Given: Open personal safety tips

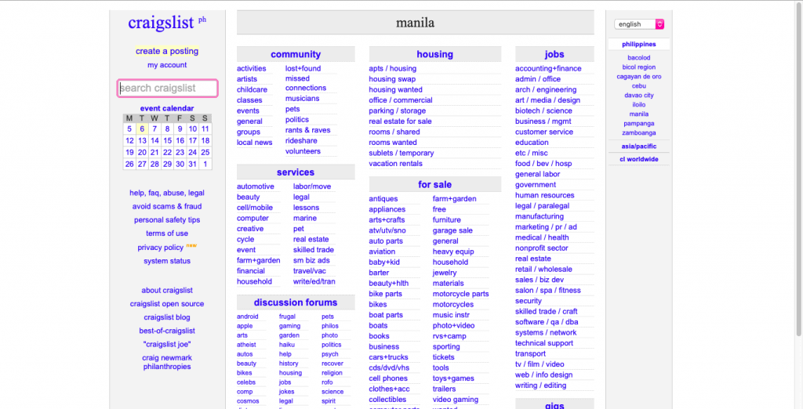Looking at the screenshot, I should coord(167,219).
